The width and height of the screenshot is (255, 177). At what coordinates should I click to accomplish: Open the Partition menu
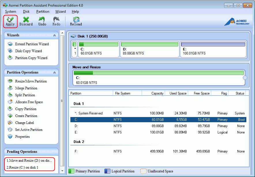coord(43,12)
